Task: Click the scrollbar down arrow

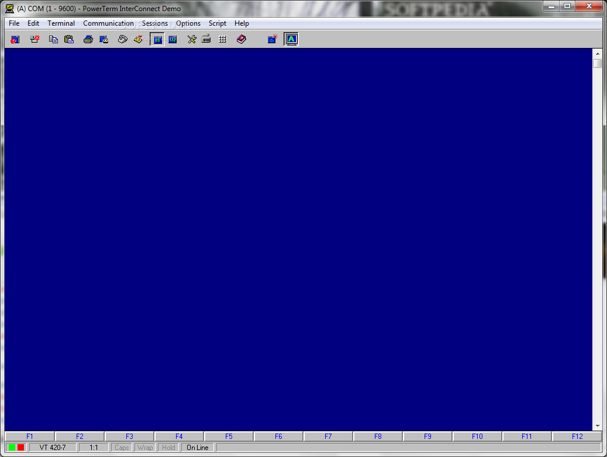Action: click(597, 425)
